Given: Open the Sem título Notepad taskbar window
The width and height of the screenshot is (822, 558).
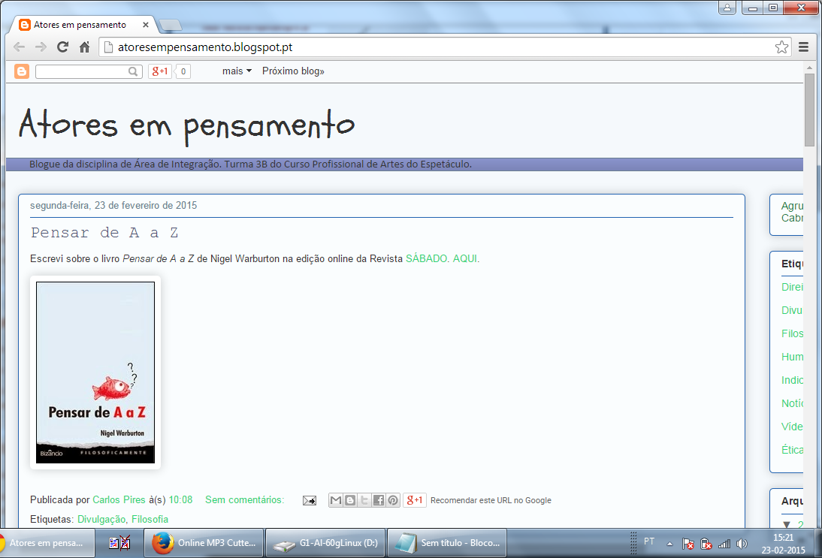Looking at the screenshot, I should (447, 543).
